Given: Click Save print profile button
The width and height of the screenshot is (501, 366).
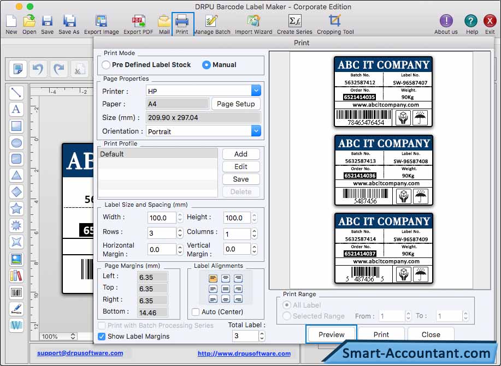Looking at the screenshot, I should 241,179.
